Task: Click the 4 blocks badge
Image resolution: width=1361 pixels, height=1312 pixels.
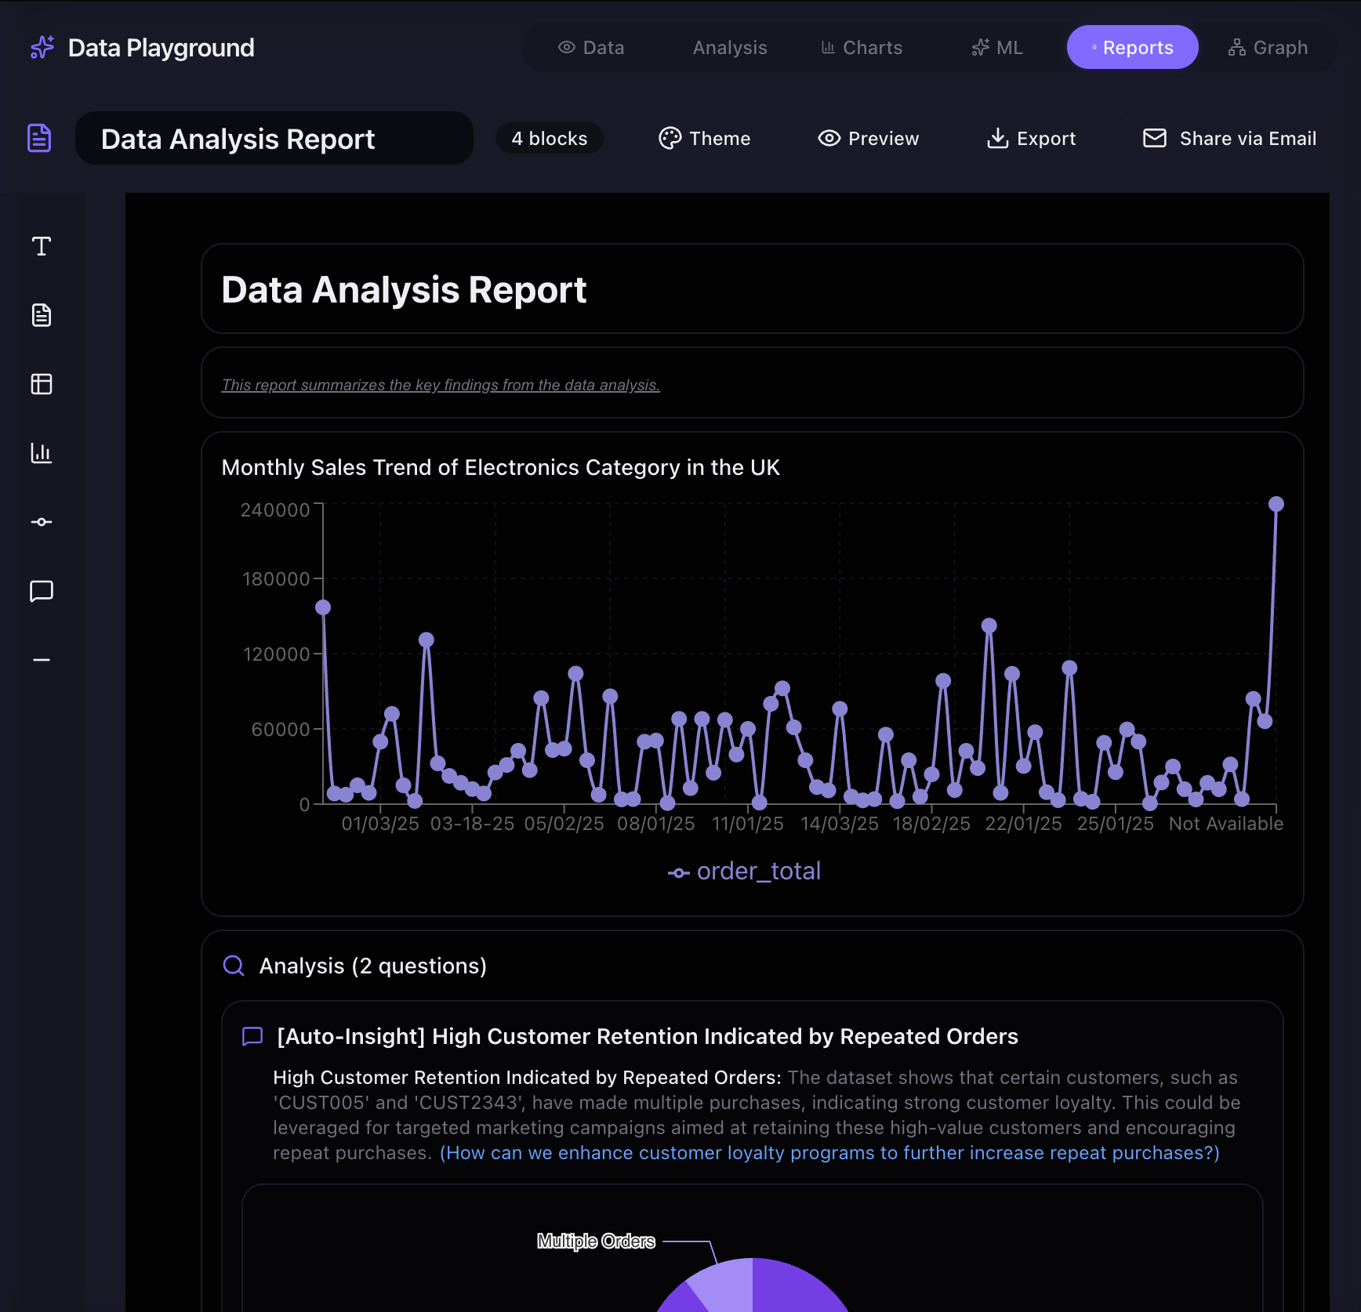Action: (550, 139)
